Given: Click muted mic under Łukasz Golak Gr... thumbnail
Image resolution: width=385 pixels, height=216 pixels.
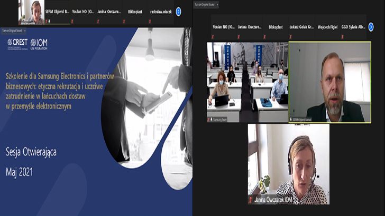Looking at the screenshot, I should click(290, 37).
